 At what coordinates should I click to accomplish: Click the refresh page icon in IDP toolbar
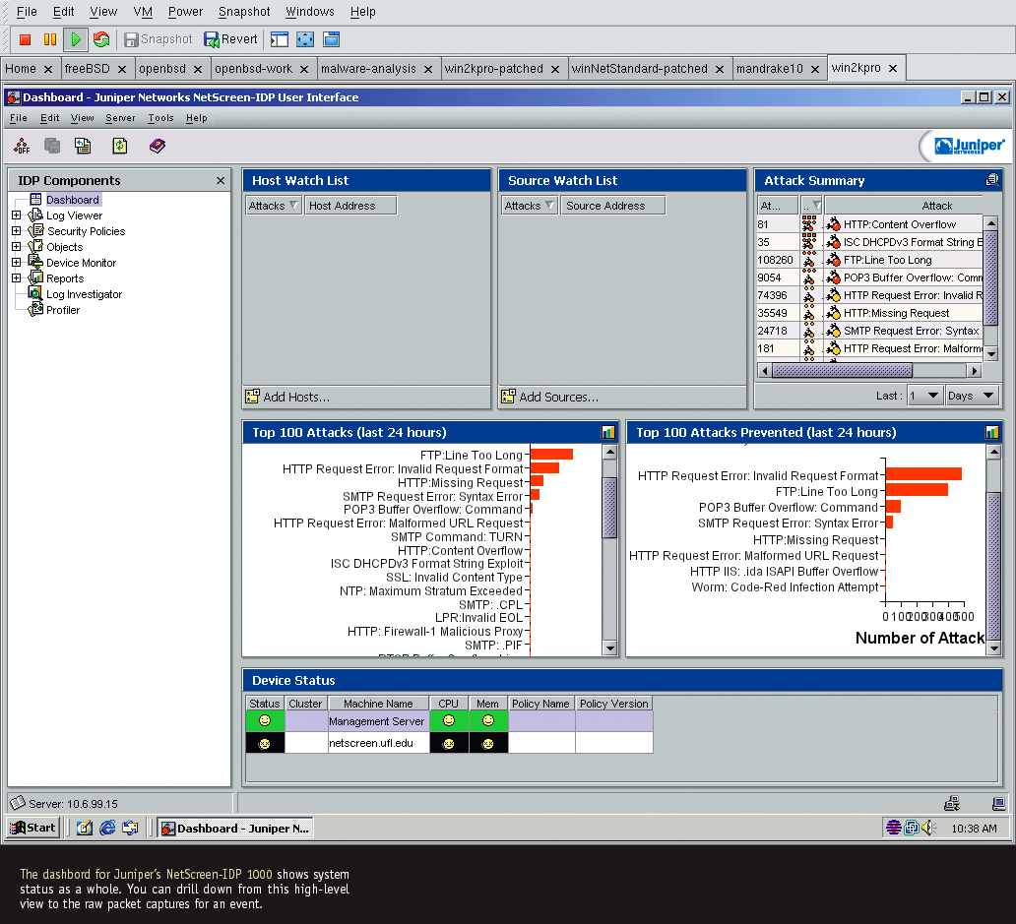pos(120,146)
